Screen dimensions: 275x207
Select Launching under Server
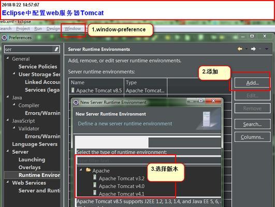coord(32,160)
